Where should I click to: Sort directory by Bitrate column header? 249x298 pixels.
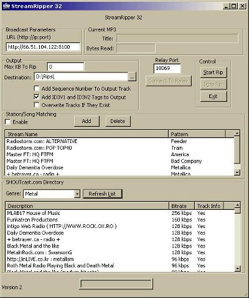pyautogui.click(x=182, y=206)
